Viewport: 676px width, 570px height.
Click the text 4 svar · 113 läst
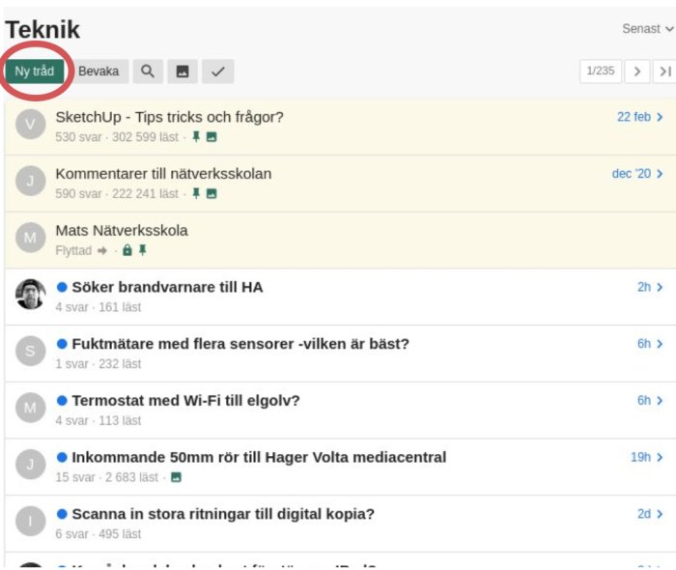(99, 420)
